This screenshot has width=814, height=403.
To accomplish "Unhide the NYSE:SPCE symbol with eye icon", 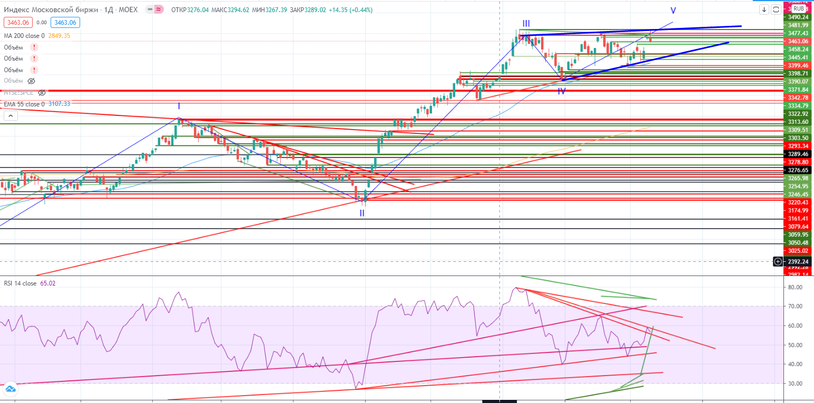I will click(42, 93).
